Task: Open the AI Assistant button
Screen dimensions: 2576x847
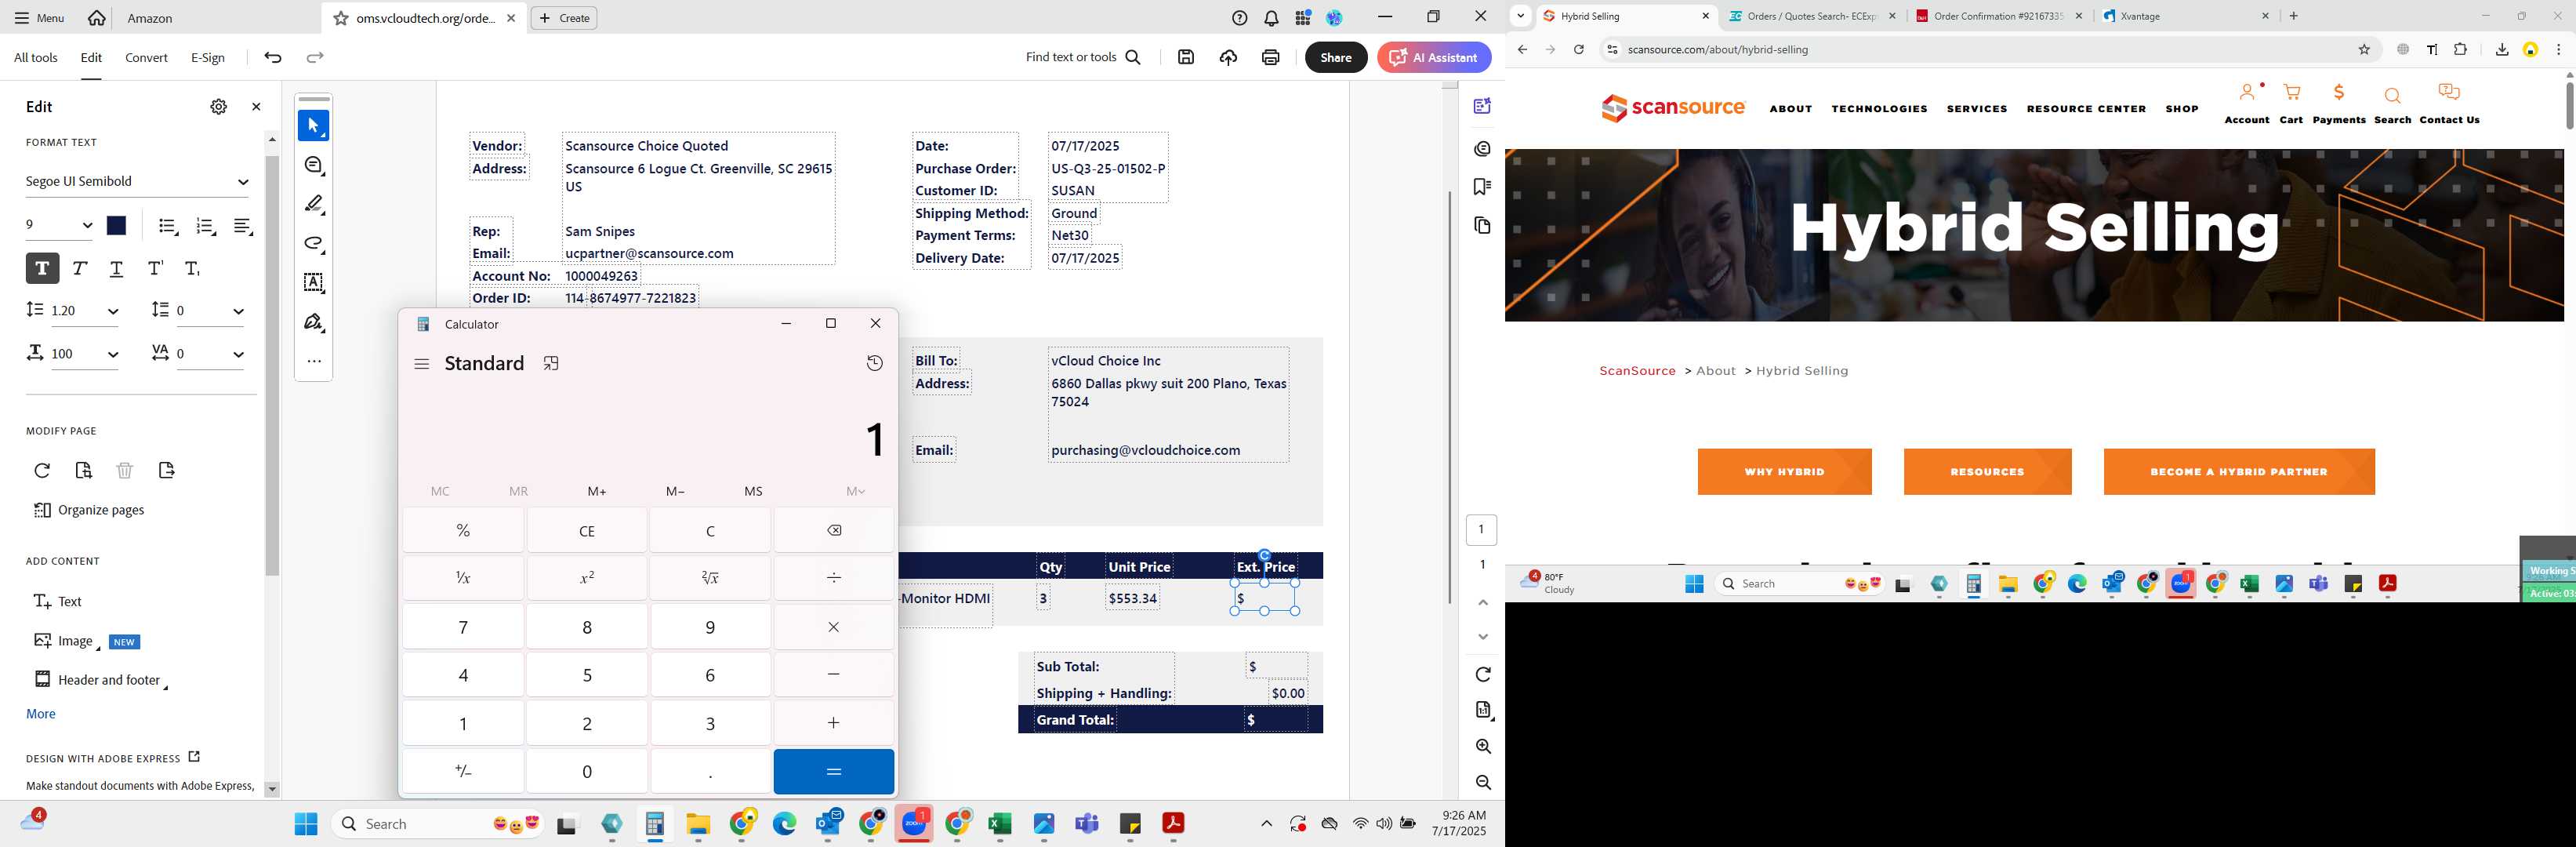Action: pyautogui.click(x=1433, y=58)
